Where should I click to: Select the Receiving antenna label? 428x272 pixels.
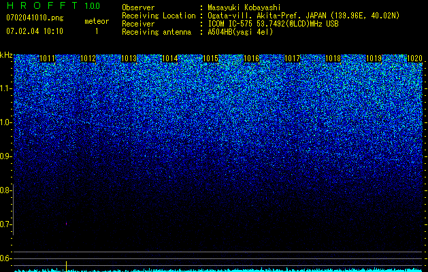click(157, 32)
